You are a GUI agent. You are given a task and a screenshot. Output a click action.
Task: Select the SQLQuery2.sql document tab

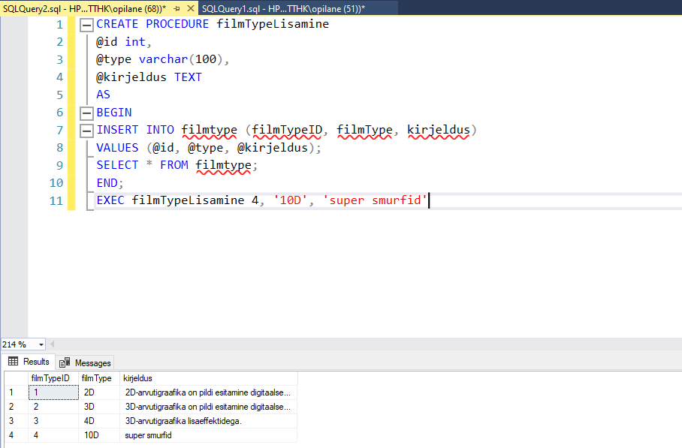83,8
